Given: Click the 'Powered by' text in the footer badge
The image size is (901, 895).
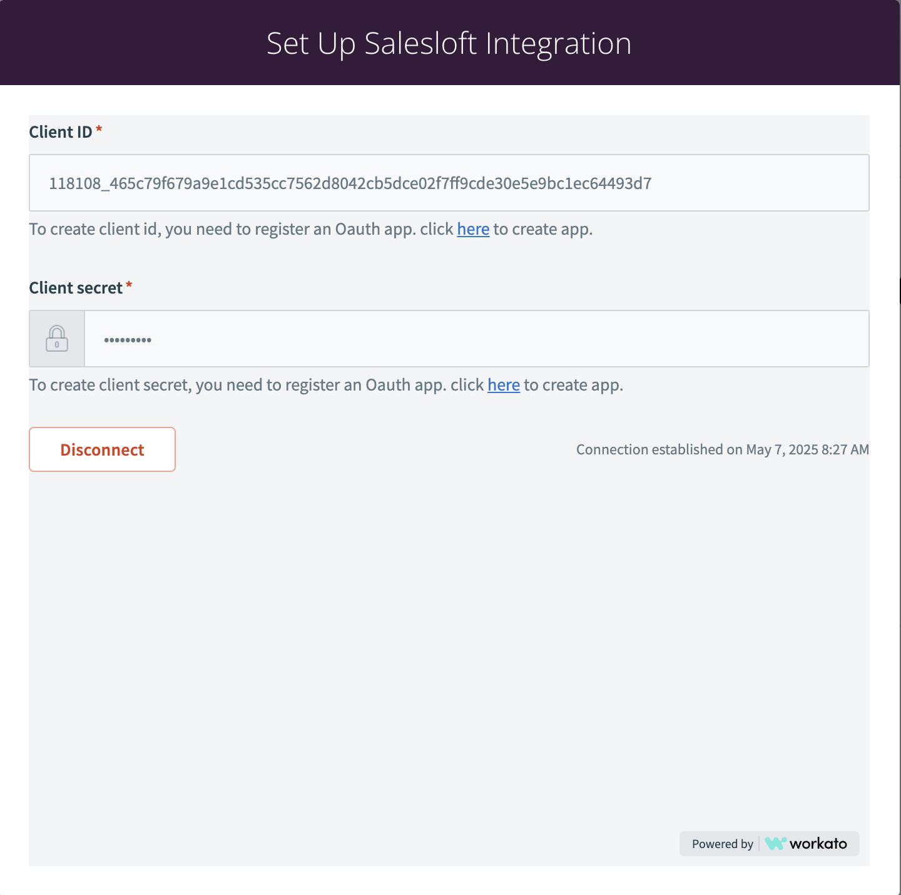Looking at the screenshot, I should coord(723,844).
